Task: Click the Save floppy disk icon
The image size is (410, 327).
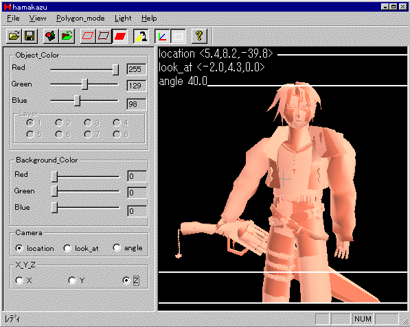Action: 30,36
